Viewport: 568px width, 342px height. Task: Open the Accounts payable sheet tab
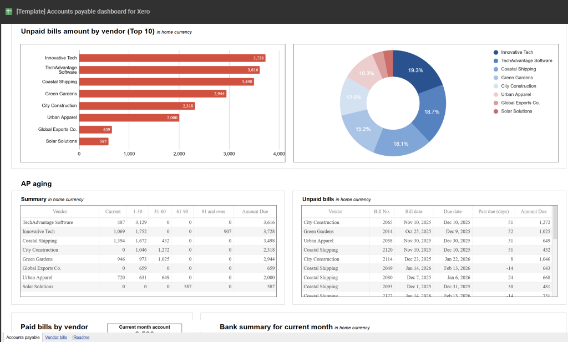[23, 338]
